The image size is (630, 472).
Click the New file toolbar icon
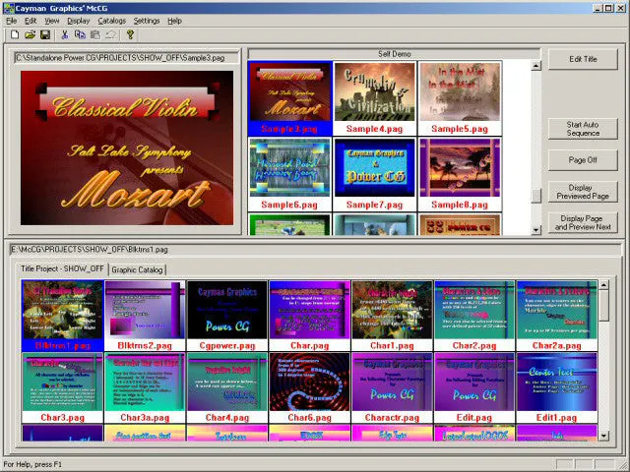(x=15, y=35)
